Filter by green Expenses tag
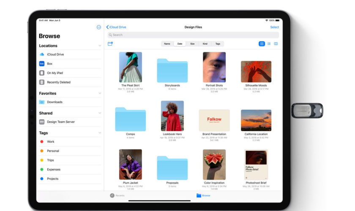Viewport: 355px width, 211px height. pos(42,170)
